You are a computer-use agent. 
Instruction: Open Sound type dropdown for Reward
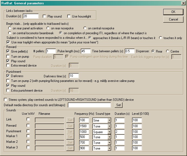tap(109, 126)
